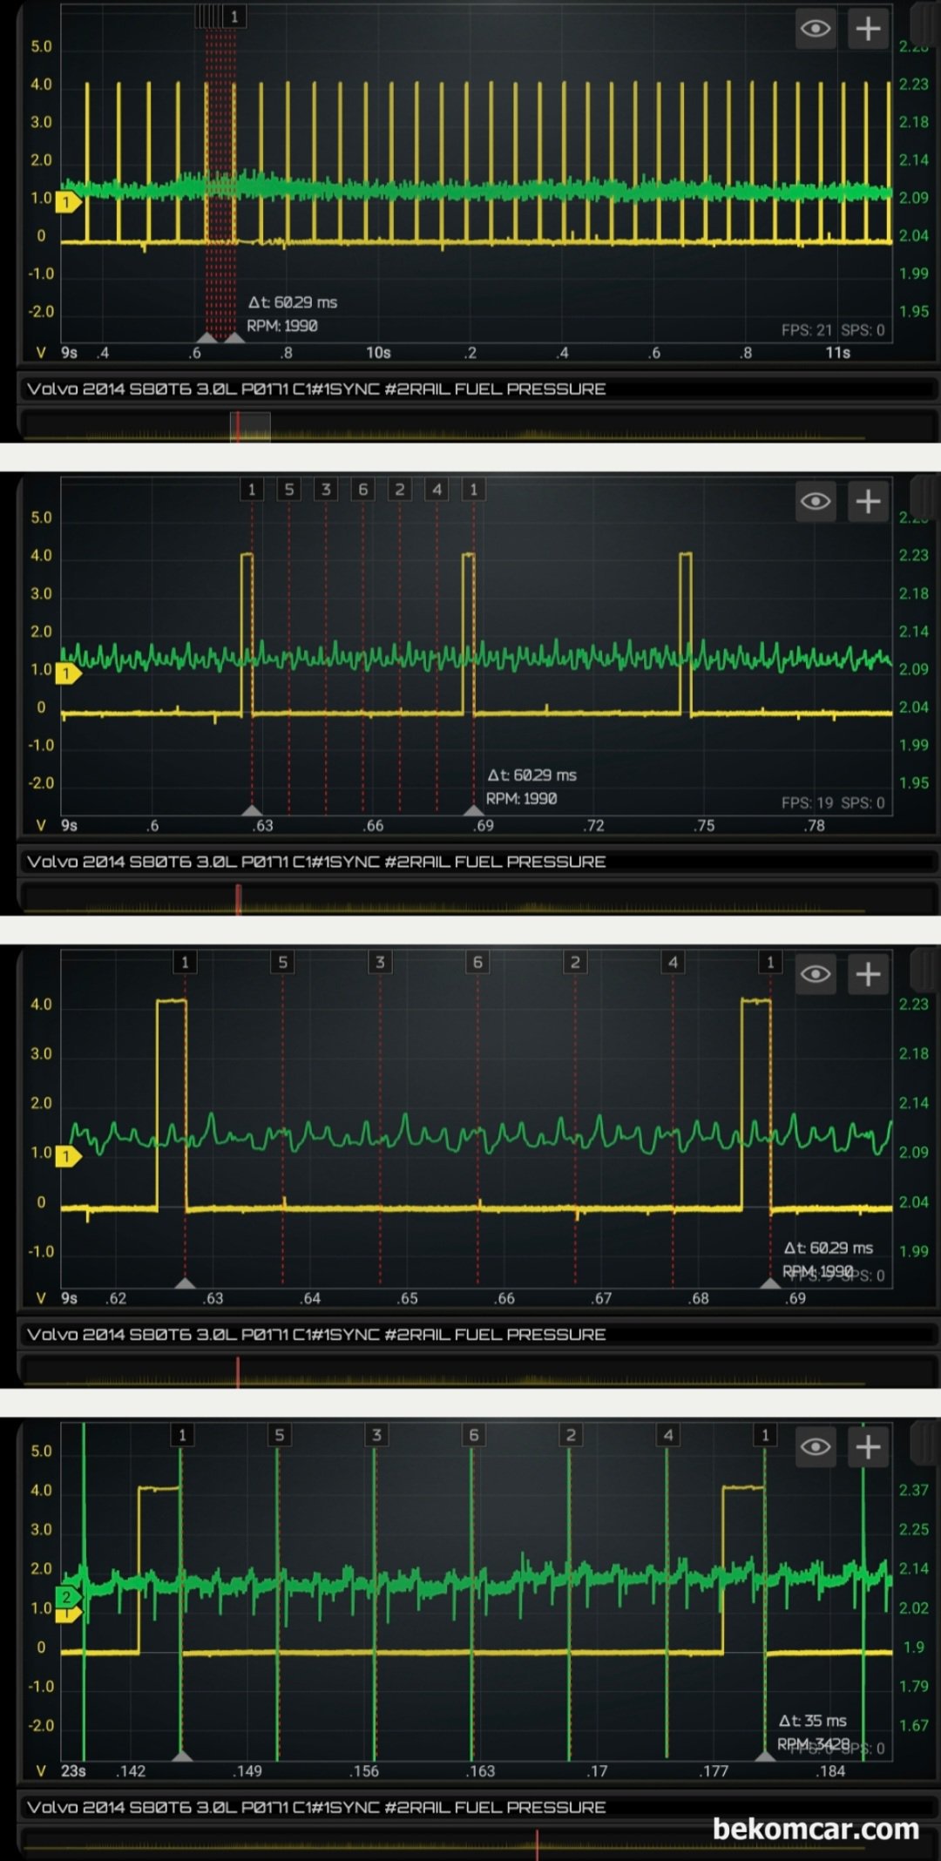941x1861 pixels.
Task: Select cylinder 2 marker in the second chart
Action: point(400,489)
